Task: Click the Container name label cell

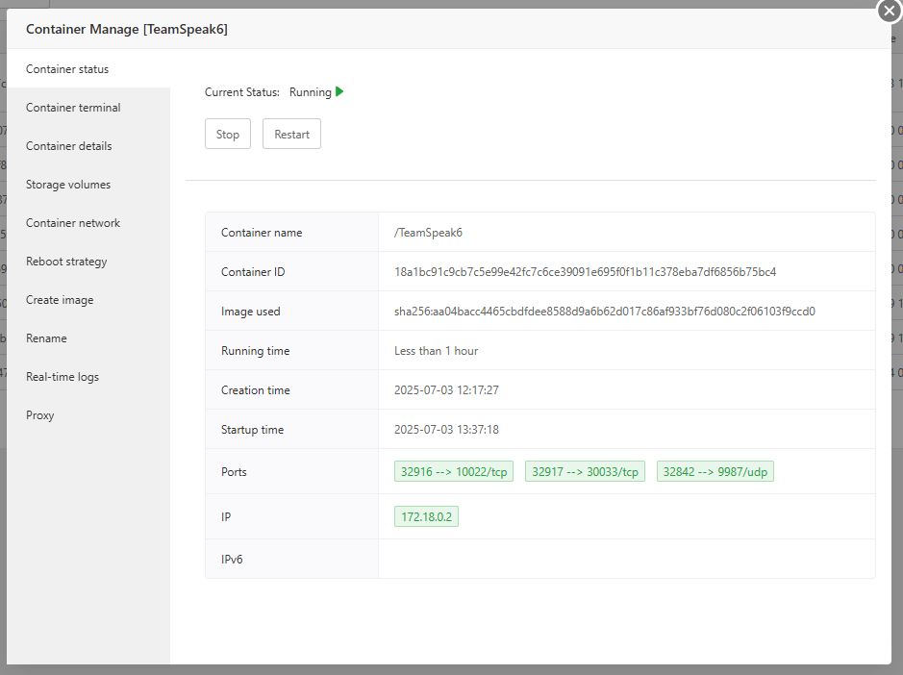Action: (292, 232)
